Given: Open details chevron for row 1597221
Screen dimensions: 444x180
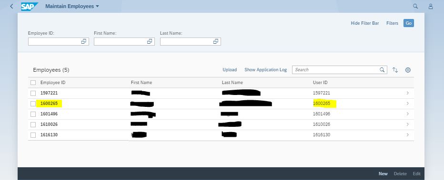Looking at the screenshot, I should pyautogui.click(x=407, y=93).
